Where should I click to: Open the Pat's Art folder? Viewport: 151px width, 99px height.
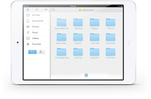[x=111, y=24]
